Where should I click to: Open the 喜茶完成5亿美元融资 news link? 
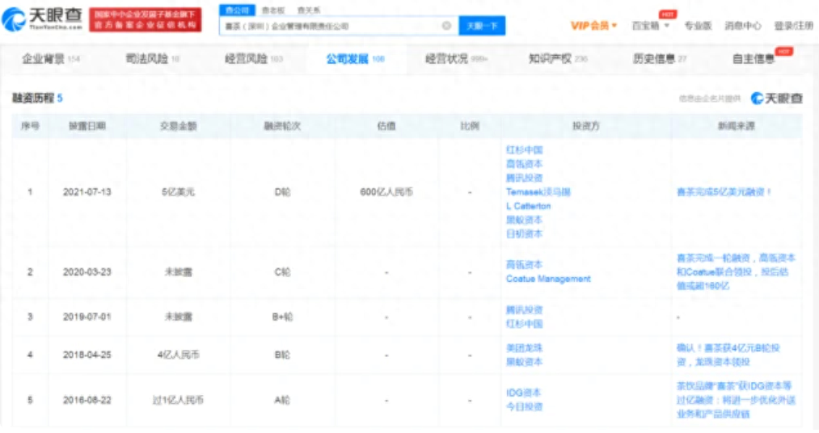tap(724, 192)
